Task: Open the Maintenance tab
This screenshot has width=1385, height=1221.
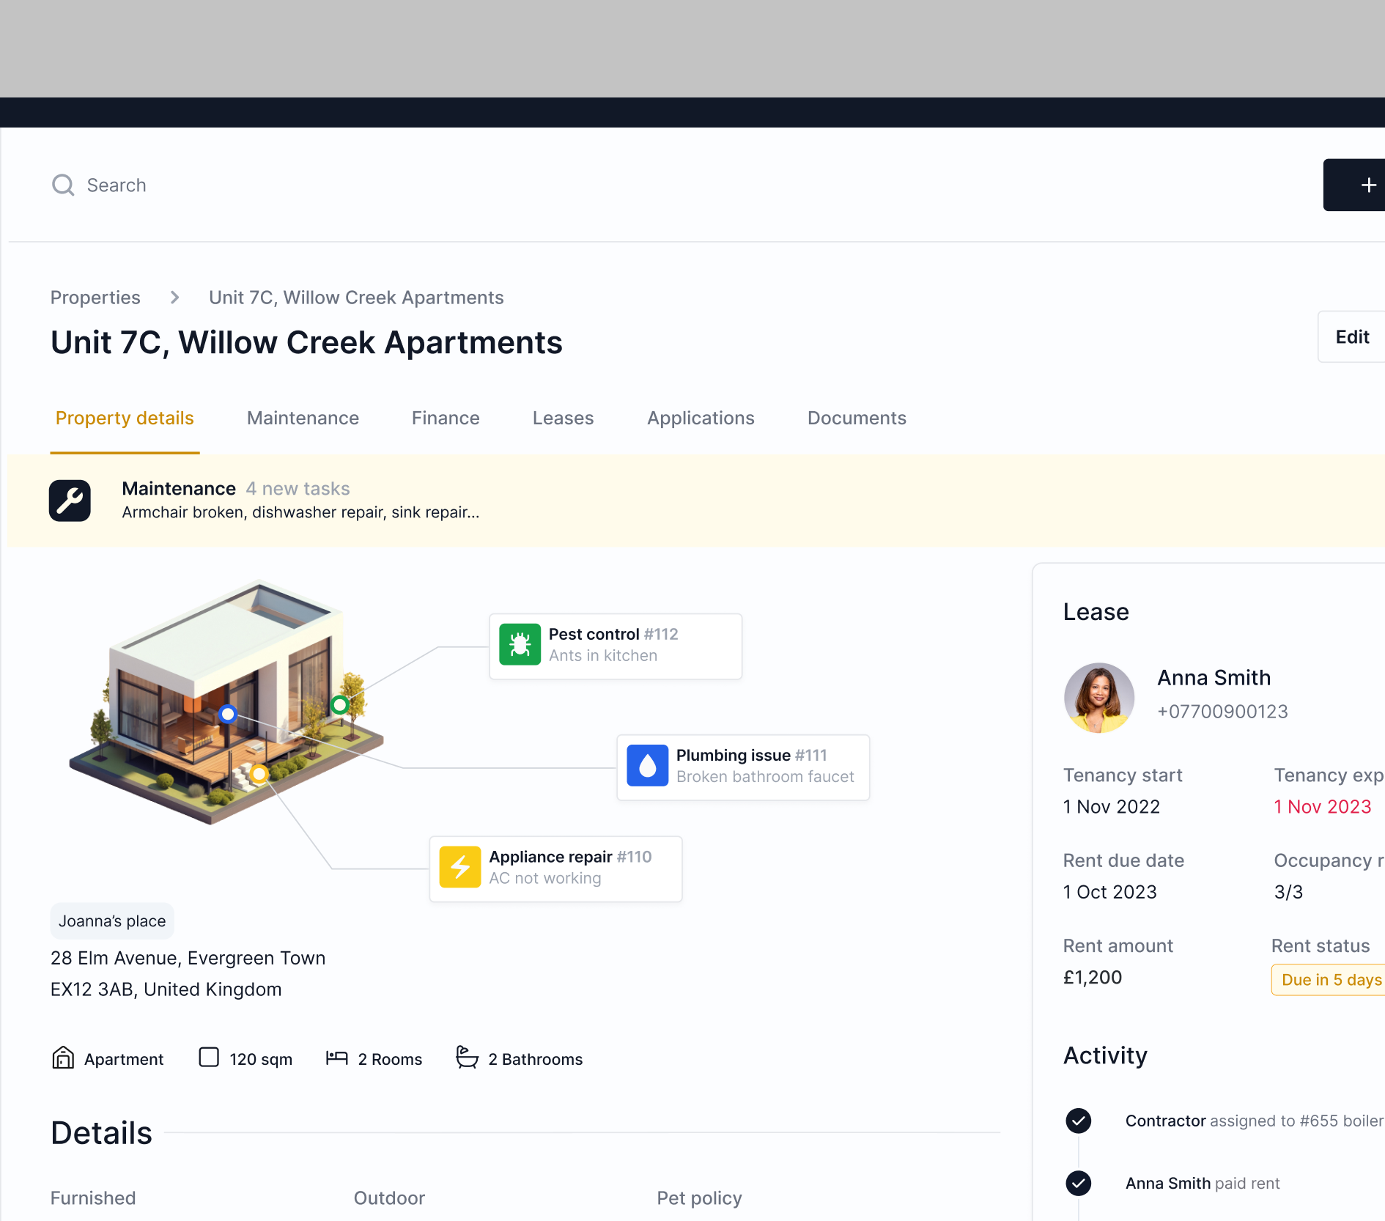Action: pos(303,418)
